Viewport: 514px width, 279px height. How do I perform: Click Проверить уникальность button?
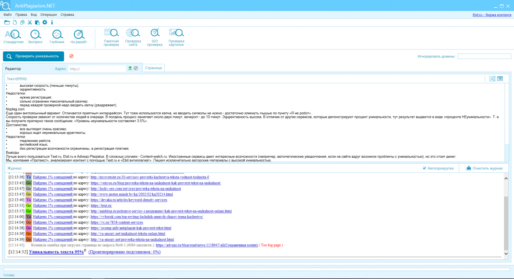coord(33,56)
